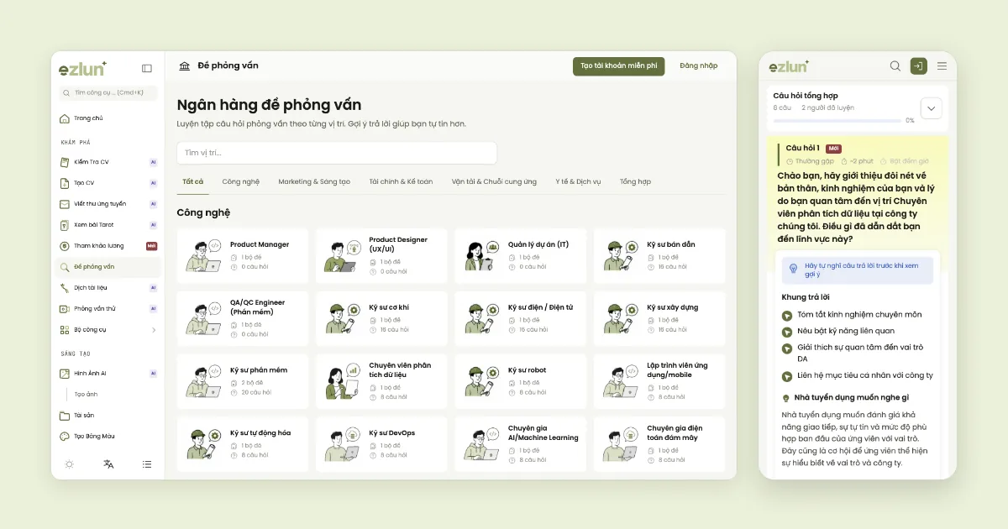Open Chuyên viên phân tích dữ liệu card
The height and width of the screenshot is (529, 1008).
(x=382, y=380)
